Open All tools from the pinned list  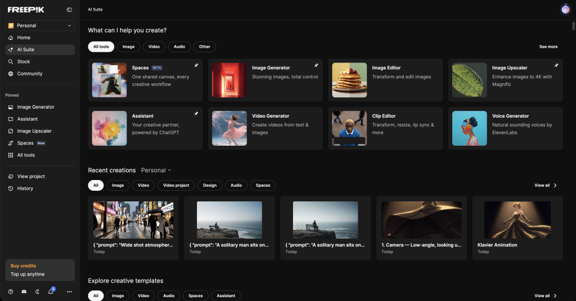point(26,155)
